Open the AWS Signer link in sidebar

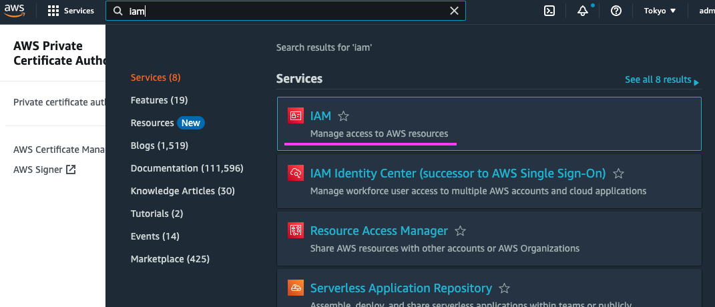click(38, 170)
